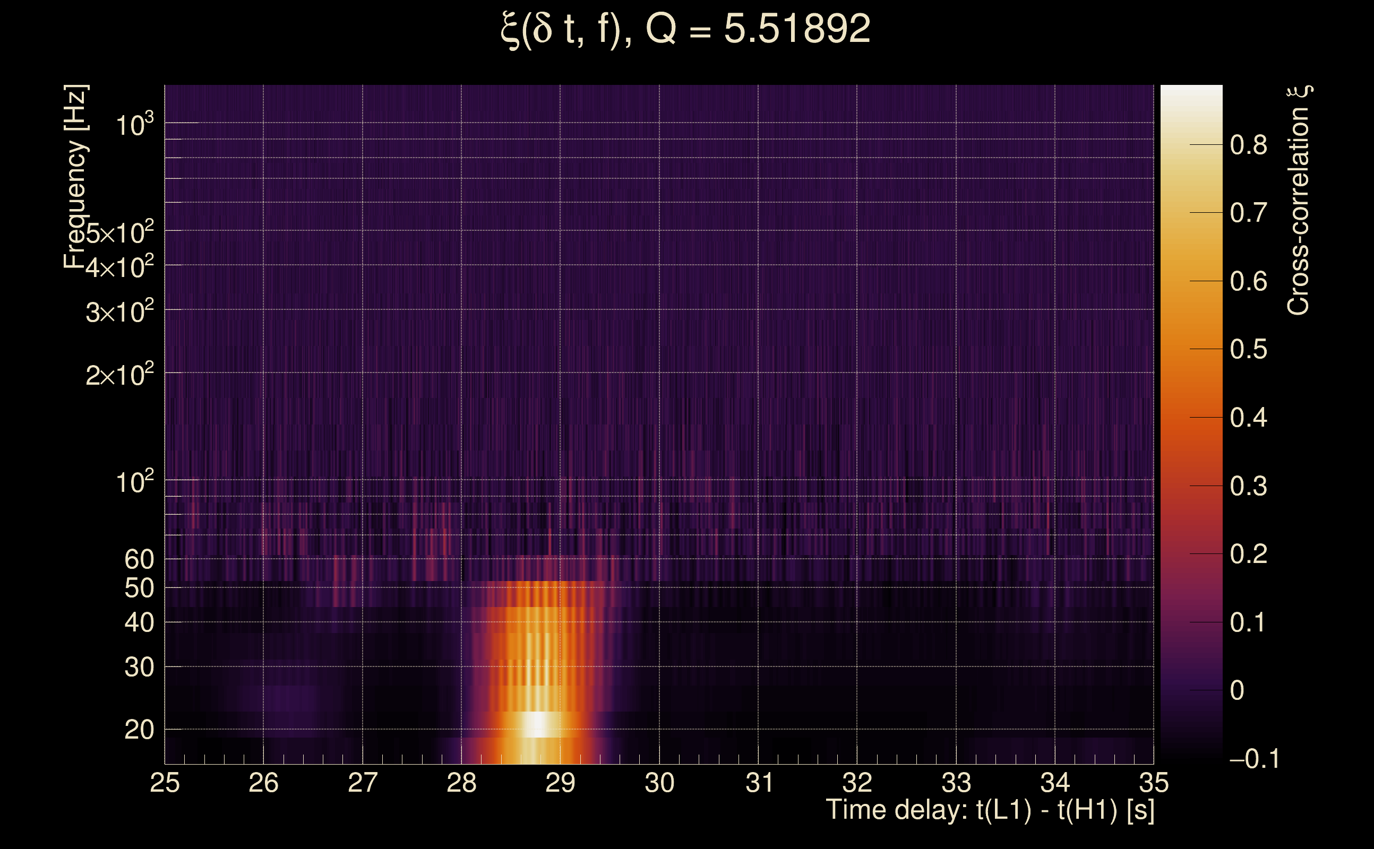Click the x-axis tick label 28

[461, 783]
